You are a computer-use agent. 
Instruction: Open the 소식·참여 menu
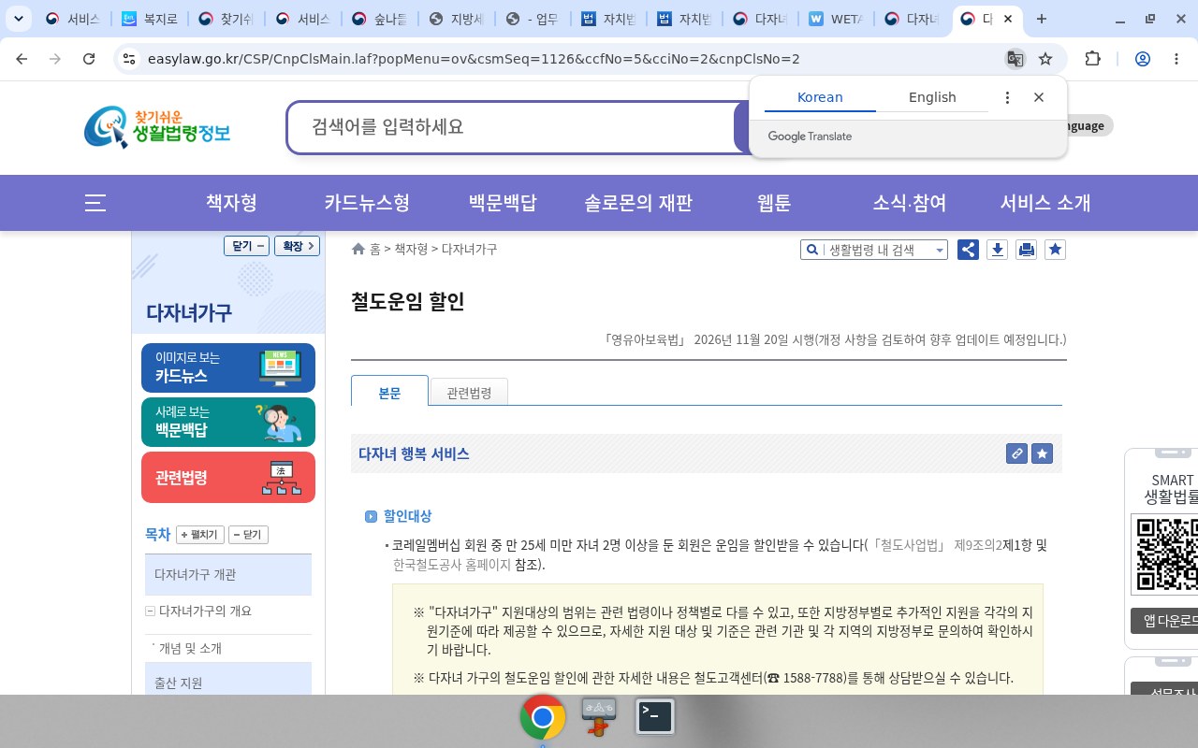pos(910,203)
